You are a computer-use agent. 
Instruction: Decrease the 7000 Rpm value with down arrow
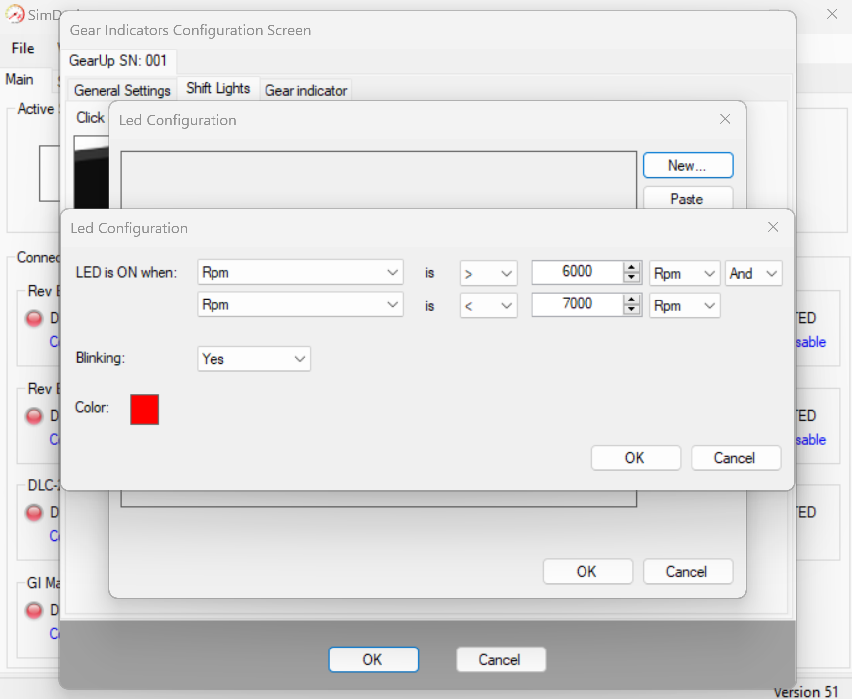(x=631, y=309)
